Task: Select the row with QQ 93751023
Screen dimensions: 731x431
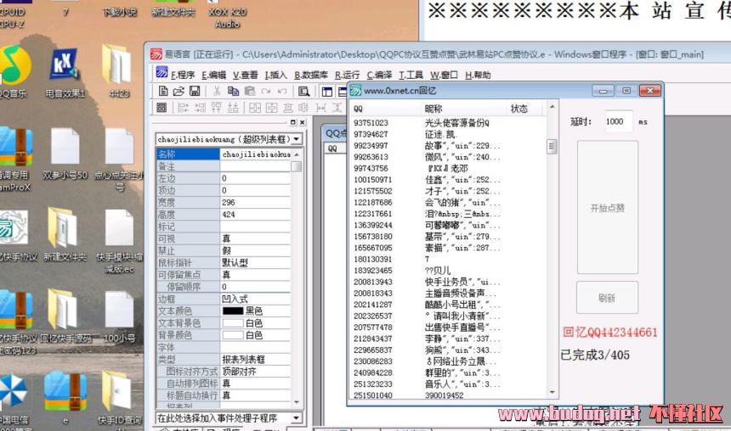Action: [x=448, y=123]
